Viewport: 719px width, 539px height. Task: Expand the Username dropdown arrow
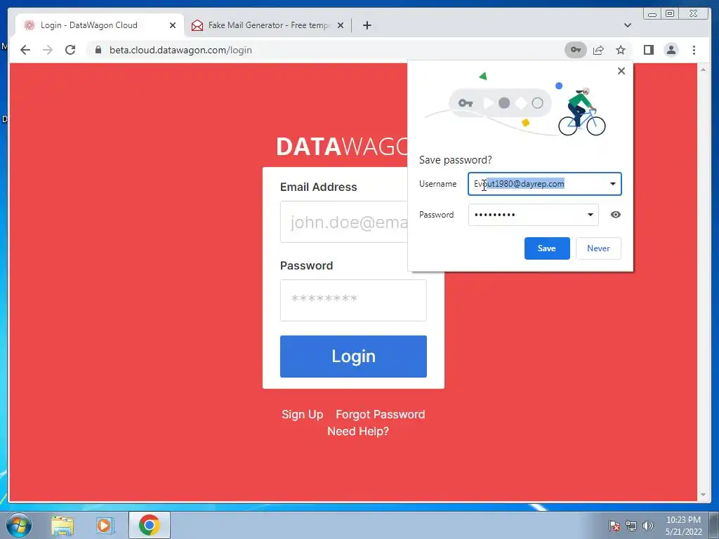[612, 184]
